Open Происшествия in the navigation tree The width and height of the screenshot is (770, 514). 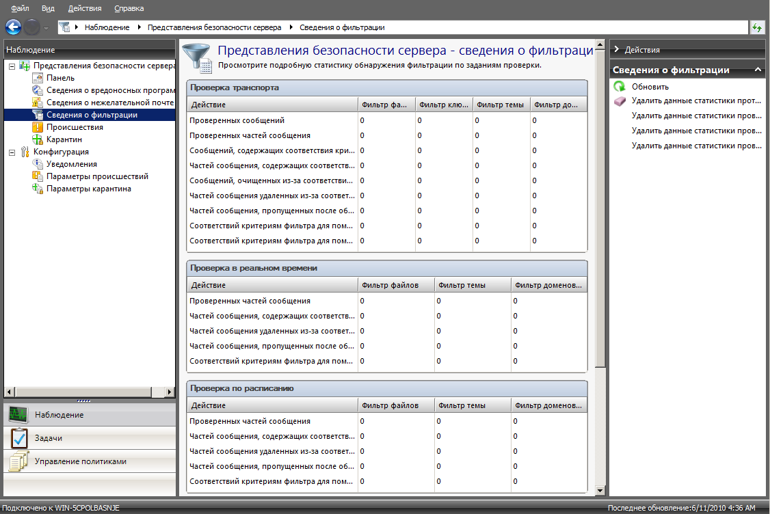75,127
